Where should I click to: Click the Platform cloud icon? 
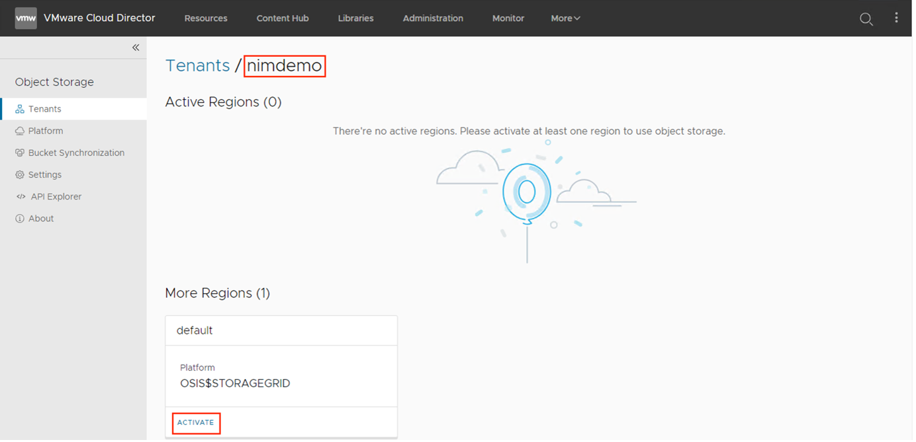20,131
